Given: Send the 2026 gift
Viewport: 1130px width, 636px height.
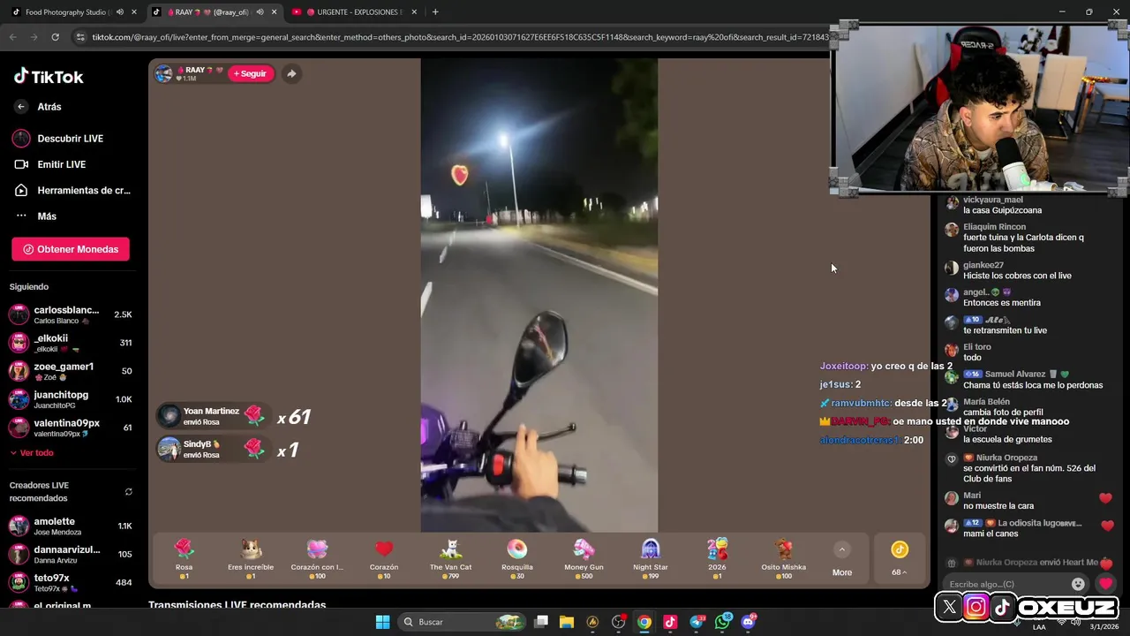Looking at the screenshot, I should [x=717, y=558].
